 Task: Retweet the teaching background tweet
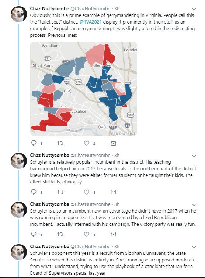(x=60, y=192)
